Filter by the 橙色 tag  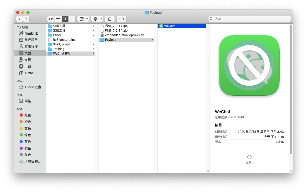[x=30, y=122]
